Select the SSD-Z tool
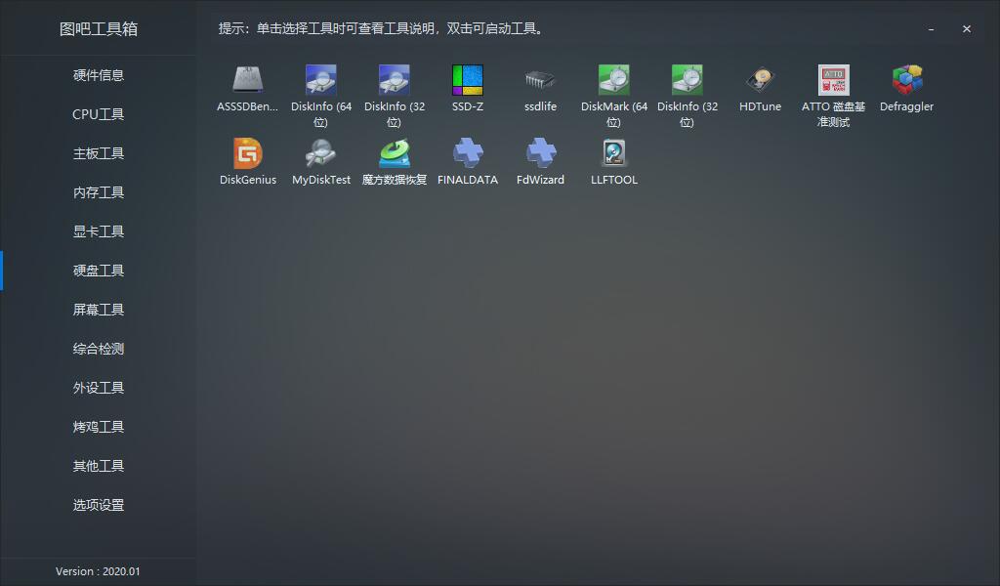1000x586 pixels. click(x=468, y=80)
